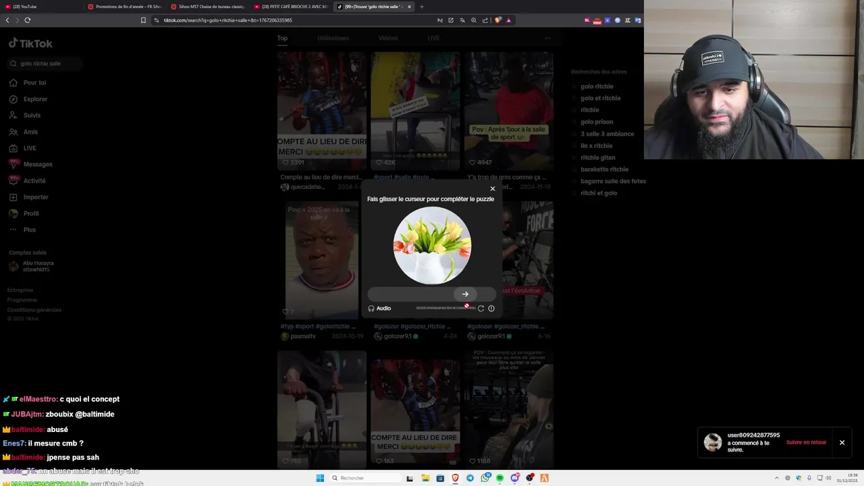Open the taskbar volume control
The image size is (864, 486).
pos(829,478)
